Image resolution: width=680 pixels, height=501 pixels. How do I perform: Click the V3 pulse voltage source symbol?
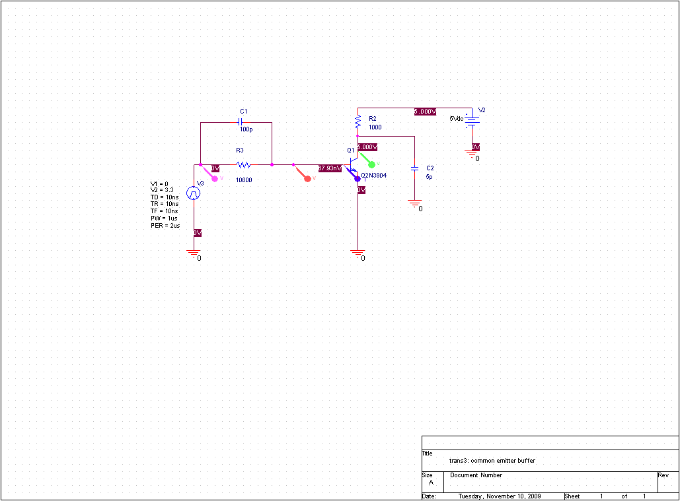tap(193, 193)
